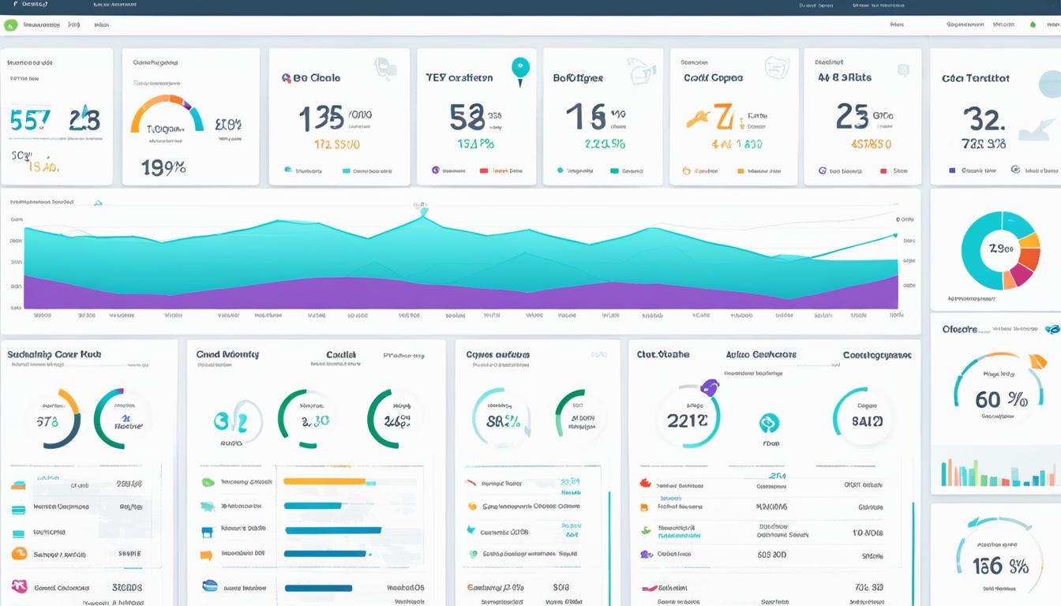Click the red icon in the top row under the 2212 ring

(645, 483)
